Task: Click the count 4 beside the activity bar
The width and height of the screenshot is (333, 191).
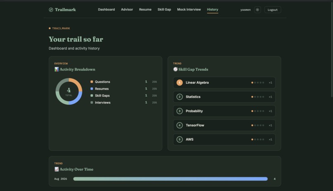Action: click(275, 179)
